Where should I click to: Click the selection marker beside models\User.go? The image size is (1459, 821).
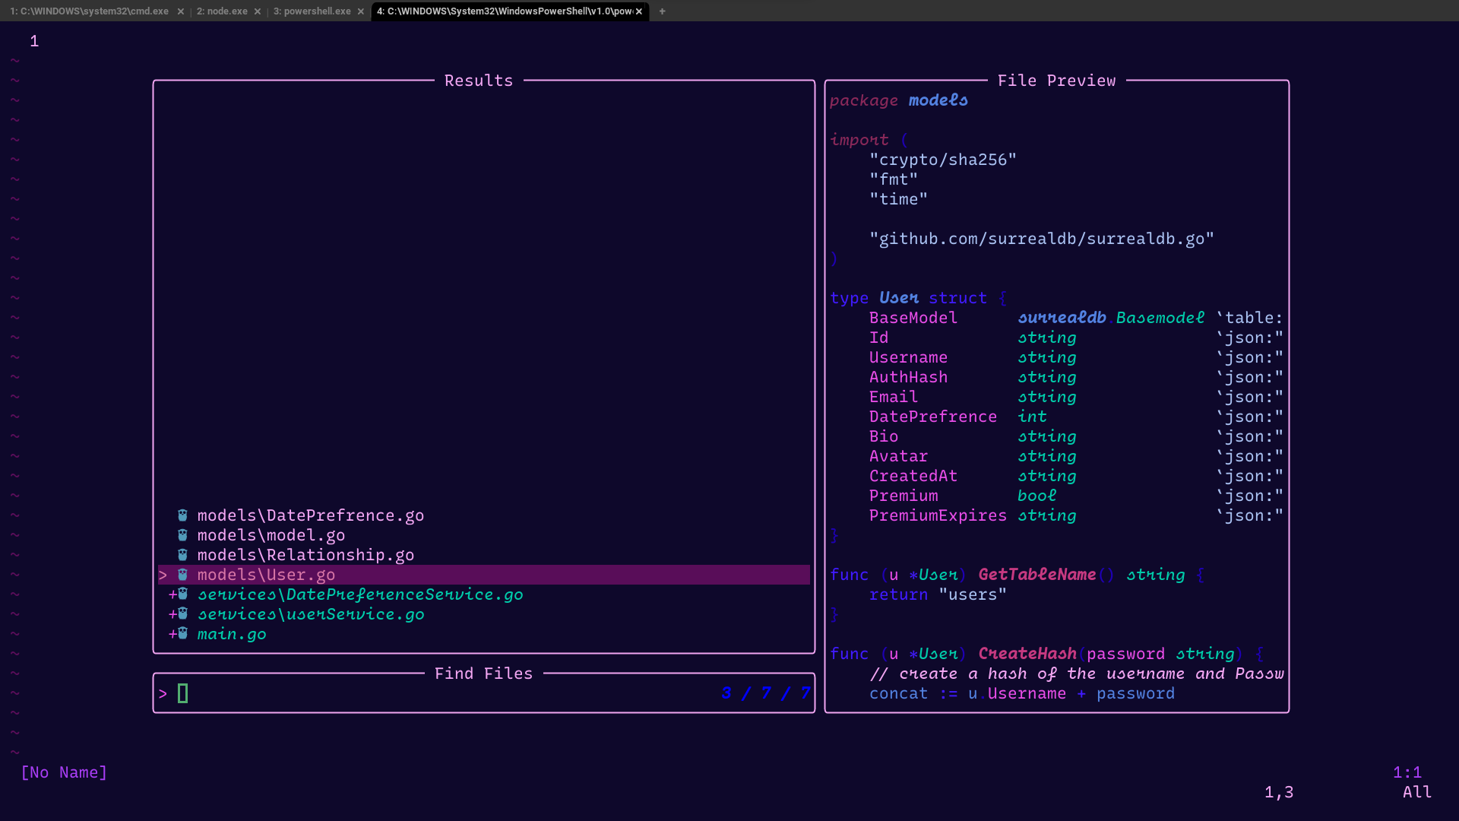tap(163, 575)
